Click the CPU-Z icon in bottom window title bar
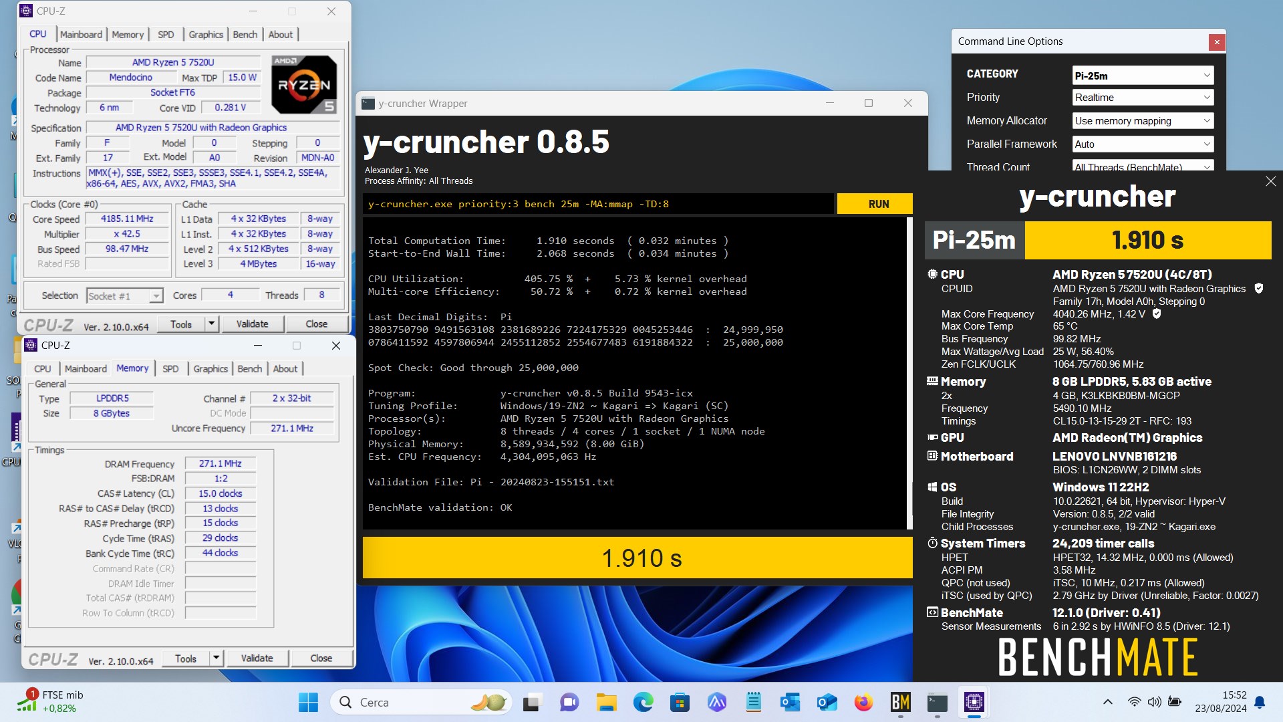Image resolution: width=1283 pixels, height=722 pixels. (31, 345)
